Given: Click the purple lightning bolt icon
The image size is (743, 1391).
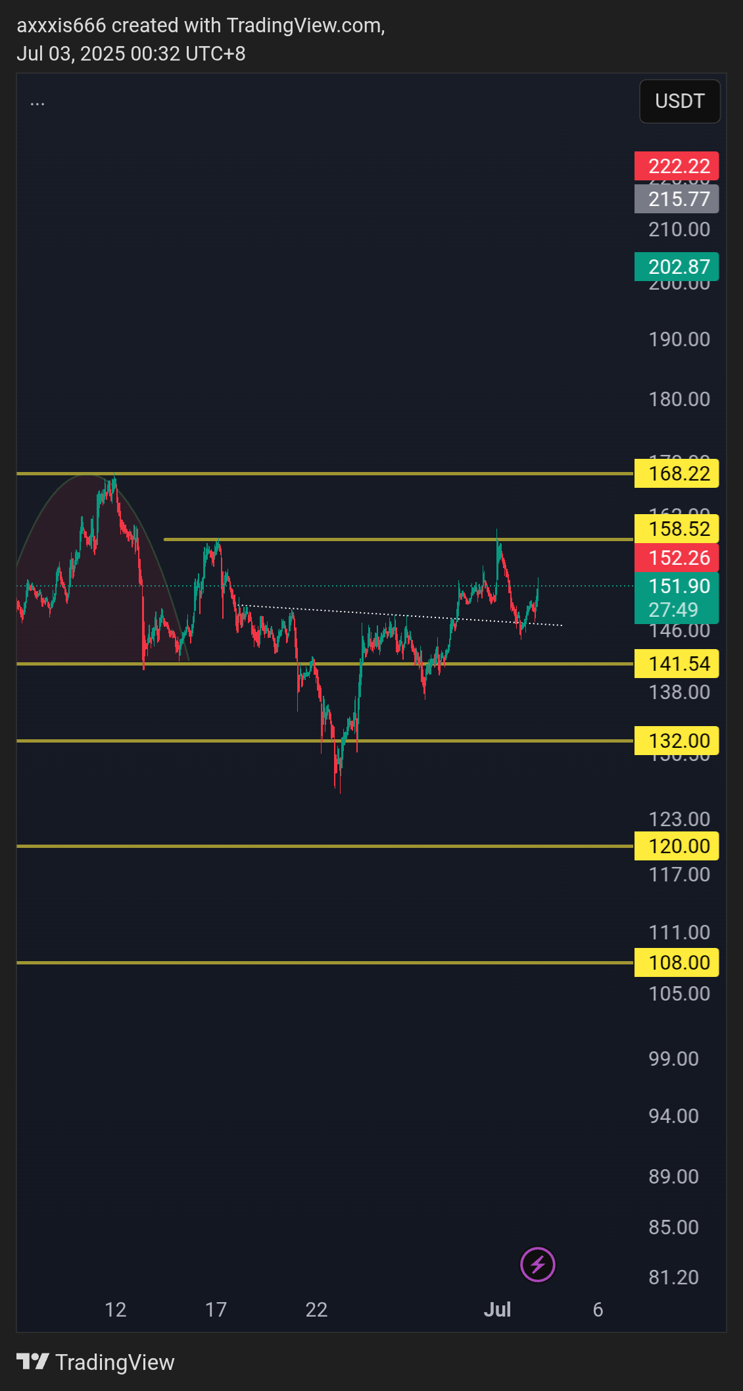Looking at the screenshot, I should tap(537, 1265).
